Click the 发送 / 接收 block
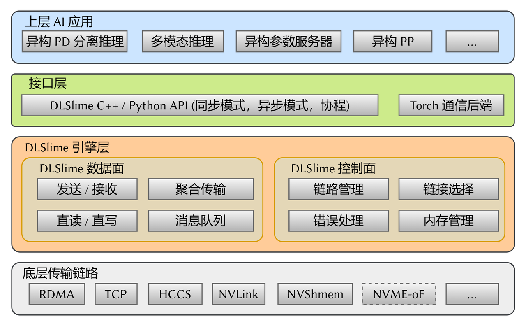 click(87, 189)
